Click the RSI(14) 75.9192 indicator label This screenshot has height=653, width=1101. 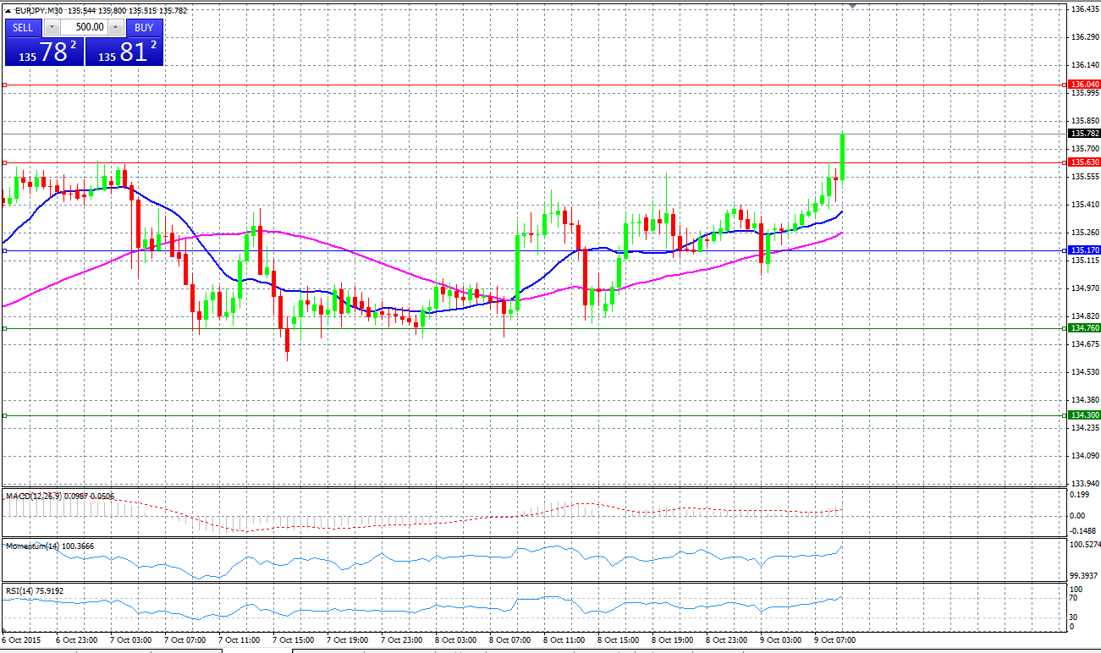pyautogui.click(x=35, y=590)
